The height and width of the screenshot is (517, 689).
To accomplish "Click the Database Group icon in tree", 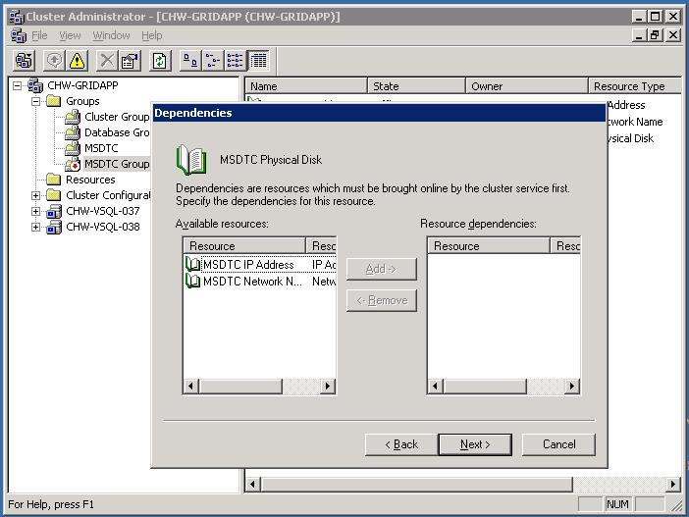I will click(73, 132).
